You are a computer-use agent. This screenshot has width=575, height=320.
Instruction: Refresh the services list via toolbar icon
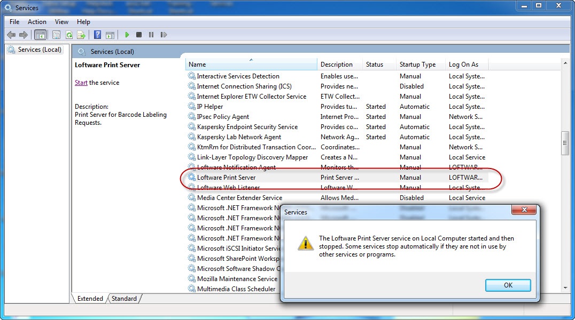click(x=69, y=35)
